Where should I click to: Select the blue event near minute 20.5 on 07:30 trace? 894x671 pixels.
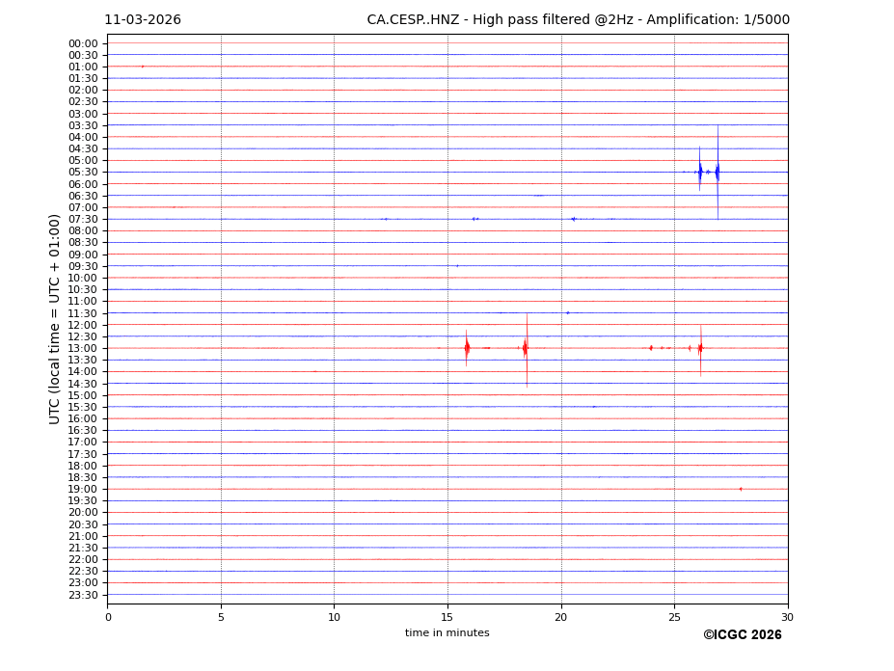click(x=573, y=219)
